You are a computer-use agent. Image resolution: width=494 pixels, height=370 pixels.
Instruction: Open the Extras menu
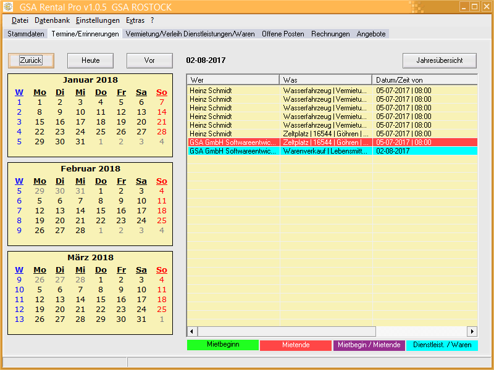(135, 20)
